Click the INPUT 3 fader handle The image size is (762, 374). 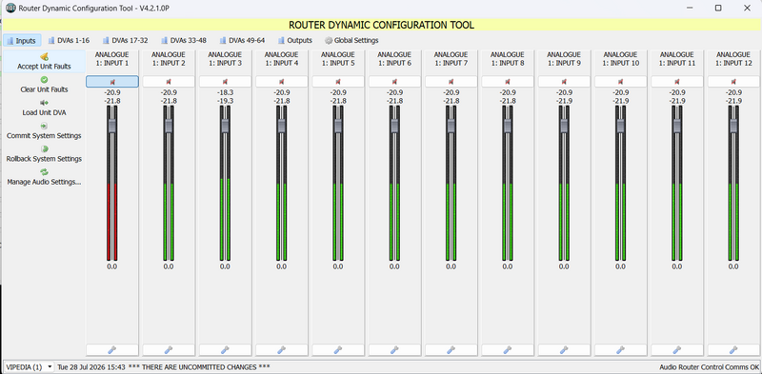225,126
